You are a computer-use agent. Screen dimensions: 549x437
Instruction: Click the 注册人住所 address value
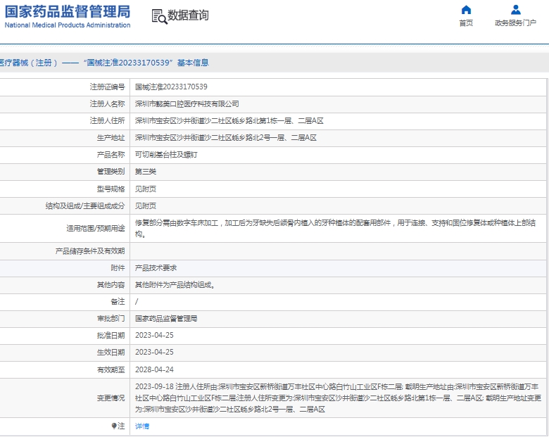pos(229,121)
